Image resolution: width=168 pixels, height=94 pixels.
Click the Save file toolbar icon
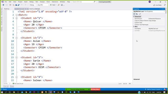(x=16, y=5)
